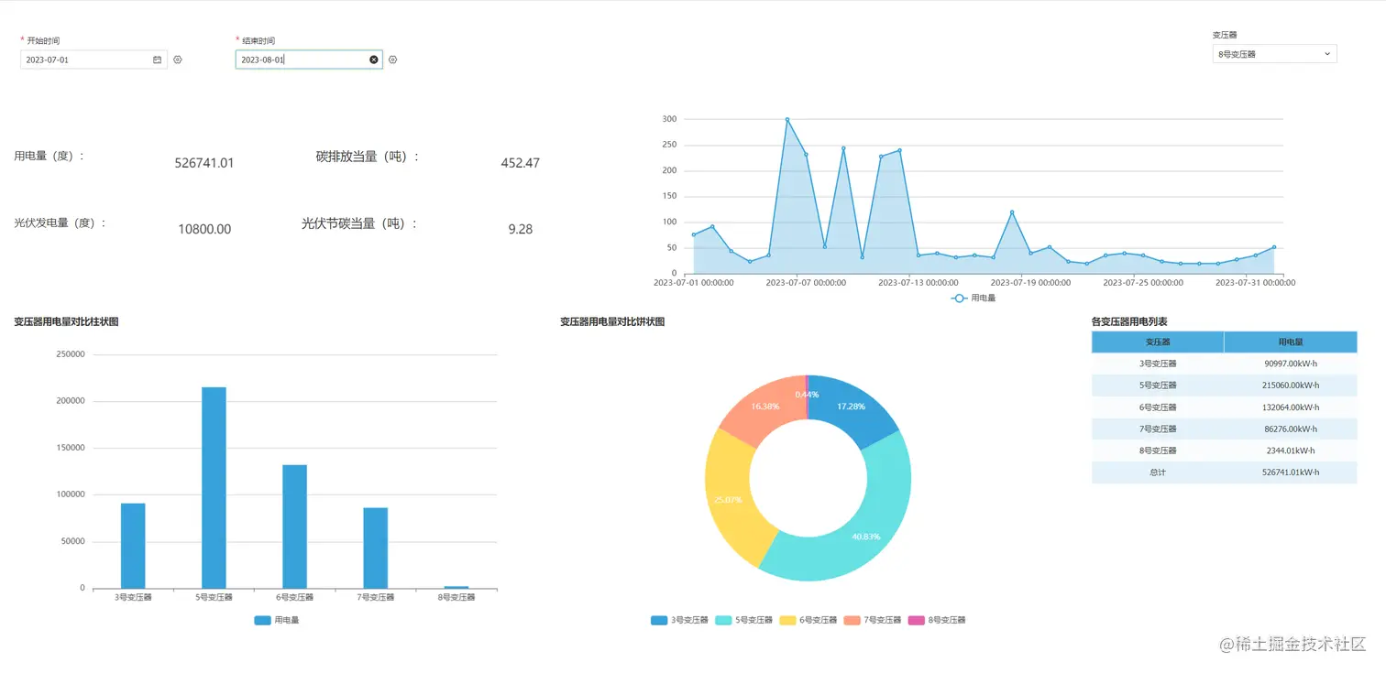Click the 8号变压器 row label in table
The image size is (1386, 673).
coord(1158,450)
